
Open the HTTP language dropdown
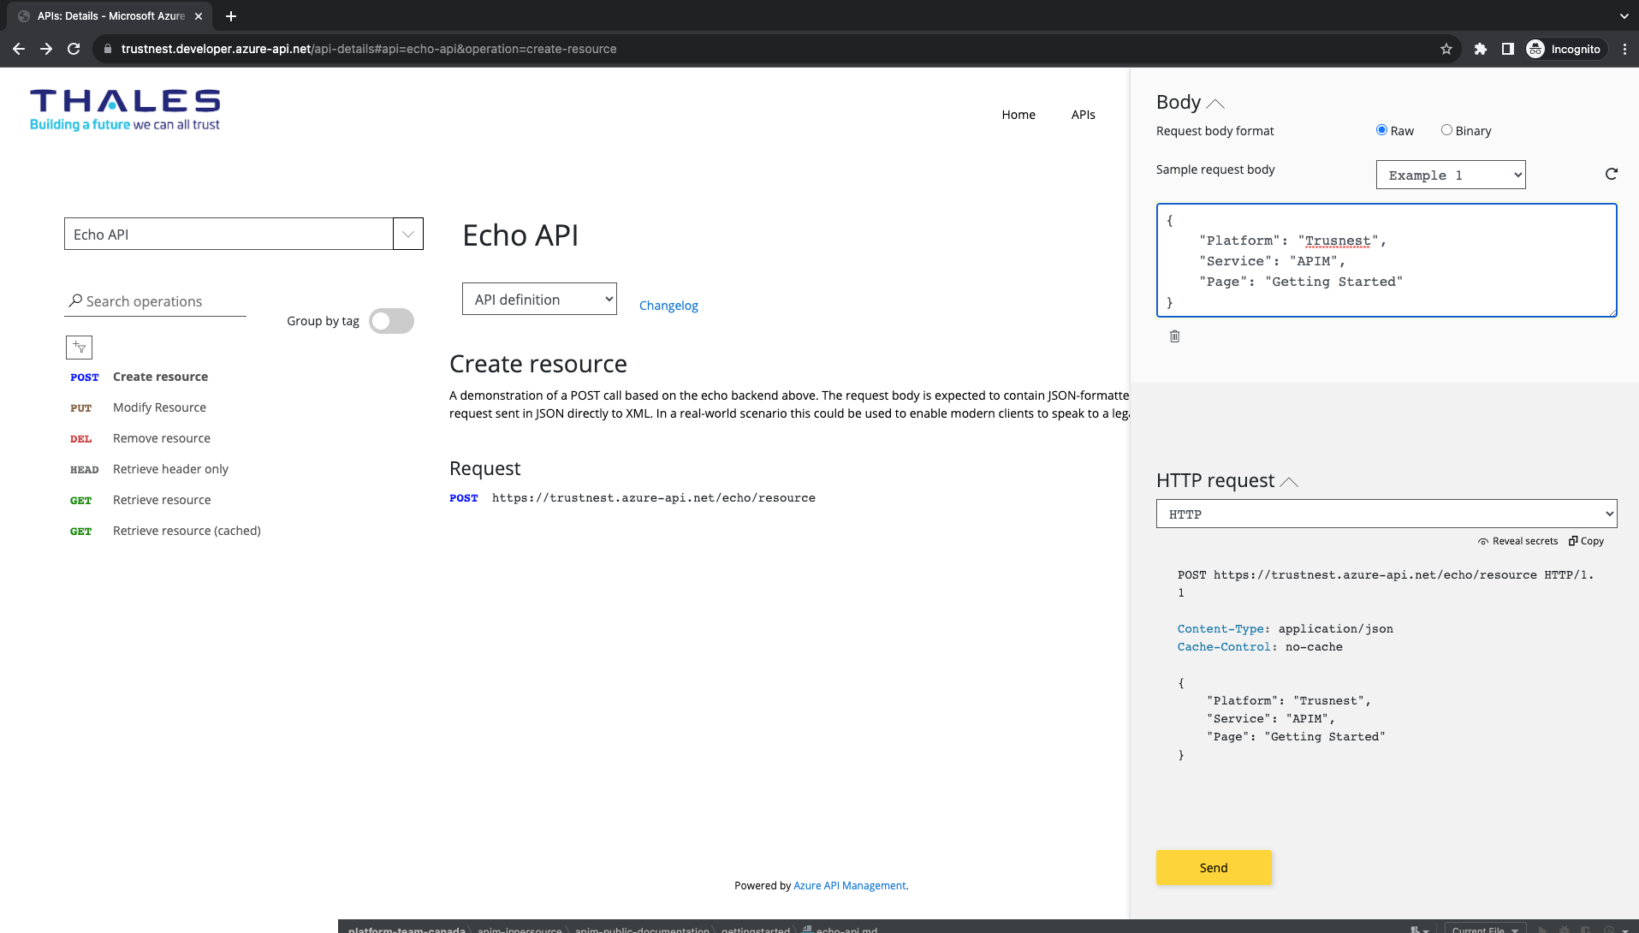pos(1387,514)
